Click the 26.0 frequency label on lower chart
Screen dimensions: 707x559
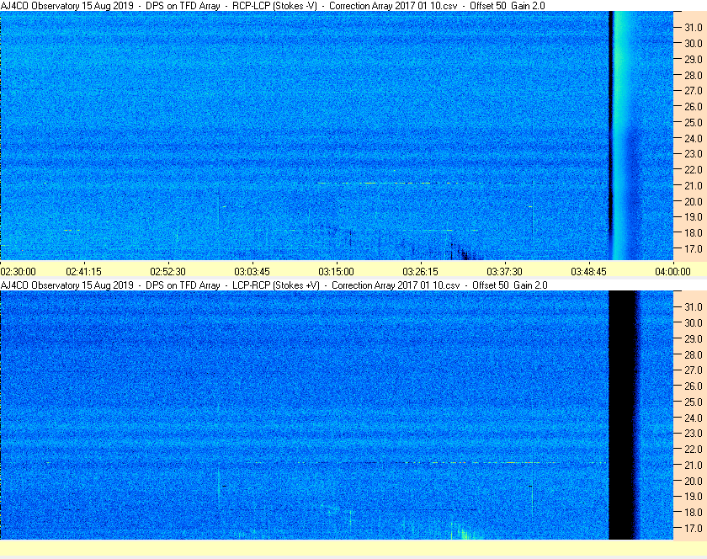(x=694, y=386)
